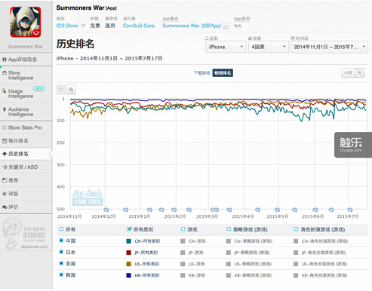Open external link icon beside iOS Store
Screen dimensions: 372x291
(83, 26)
